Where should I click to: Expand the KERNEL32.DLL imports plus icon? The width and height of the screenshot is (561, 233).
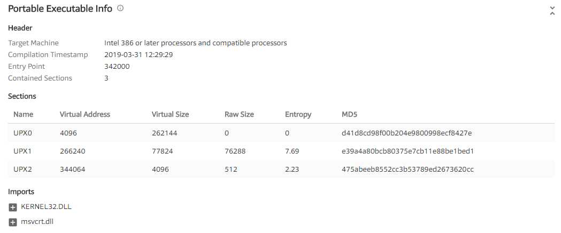(13, 207)
